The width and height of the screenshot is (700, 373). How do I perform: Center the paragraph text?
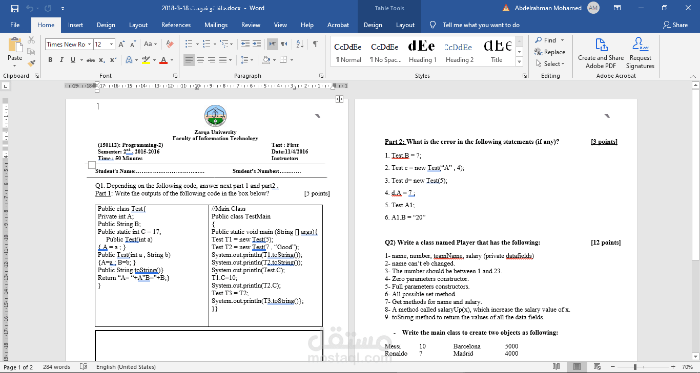pos(200,60)
